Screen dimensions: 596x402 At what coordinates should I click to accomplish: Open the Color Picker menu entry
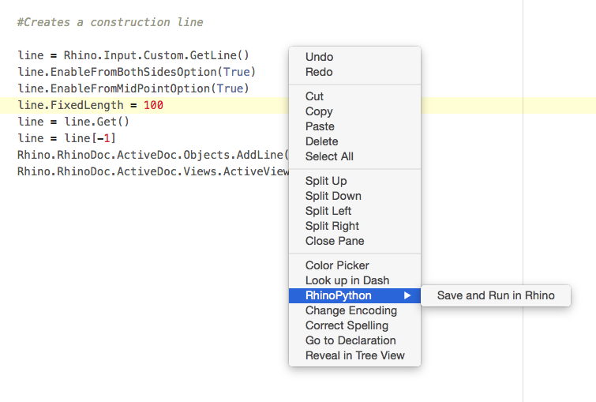pos(354,265)
